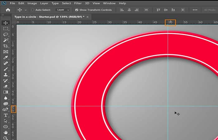Pick the Magic Wand tool
This screenshot has width=218, height=140.
tap(6, 40)
